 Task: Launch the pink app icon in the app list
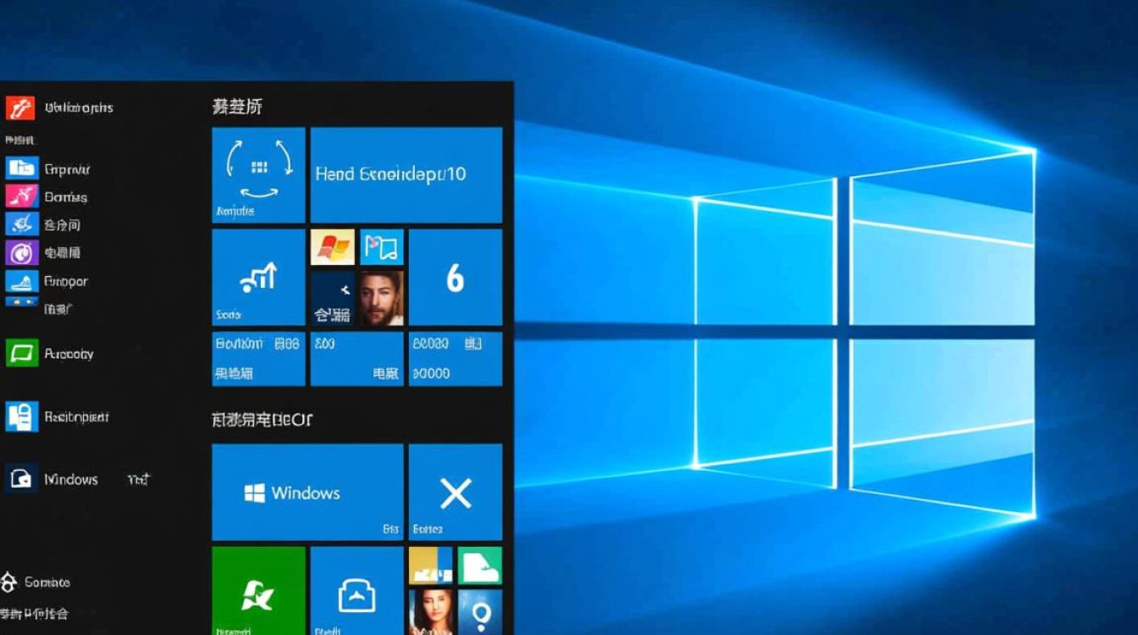[x=21, y=196]
